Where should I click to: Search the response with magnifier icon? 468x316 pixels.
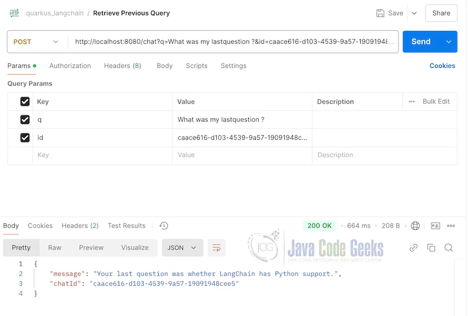(449, 248)
